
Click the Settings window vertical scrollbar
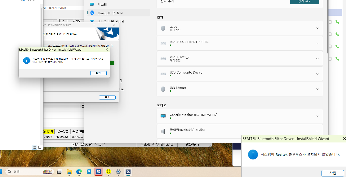coord(327,26)
